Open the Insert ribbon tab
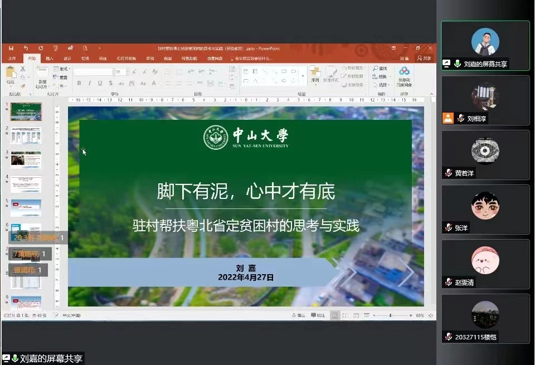This screenshot has width=535, height=365. point(50,59)
